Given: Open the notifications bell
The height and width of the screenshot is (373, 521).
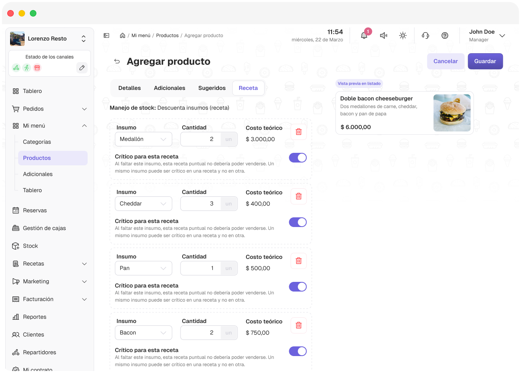Looking at the screenshot, I should (x=364, y=35).
